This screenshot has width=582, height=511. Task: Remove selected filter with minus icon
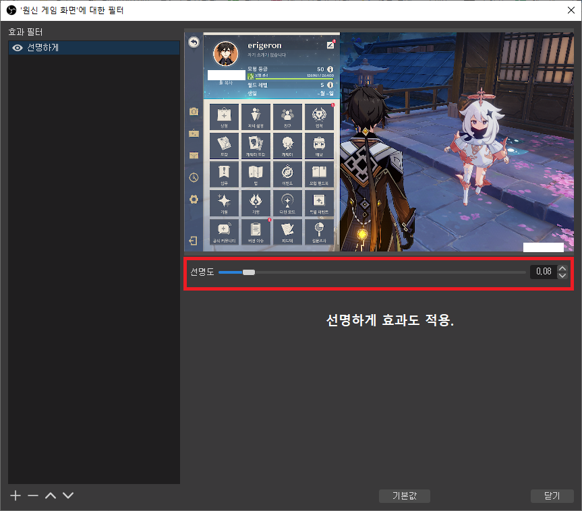click(x=33, y=495)
